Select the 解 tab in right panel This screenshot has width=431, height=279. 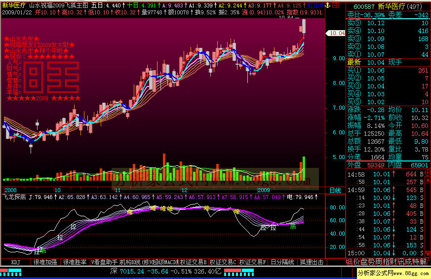423,262
